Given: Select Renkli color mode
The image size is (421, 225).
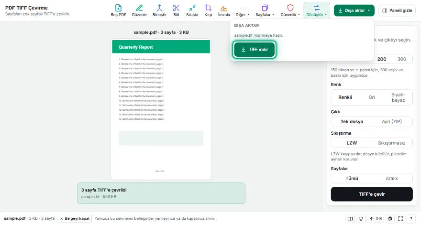Looking at the screenshot, I should (x=345, y=97).
